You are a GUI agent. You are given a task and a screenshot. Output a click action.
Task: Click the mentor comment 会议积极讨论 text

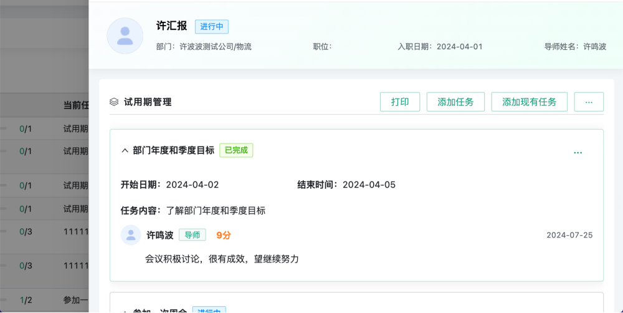[222, 258]
